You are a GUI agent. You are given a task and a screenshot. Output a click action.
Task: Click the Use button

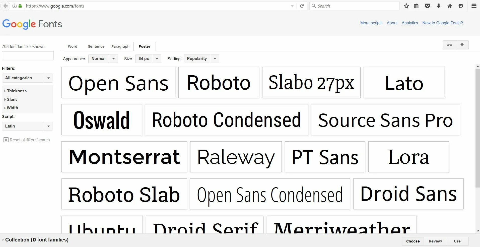[457, 241]
